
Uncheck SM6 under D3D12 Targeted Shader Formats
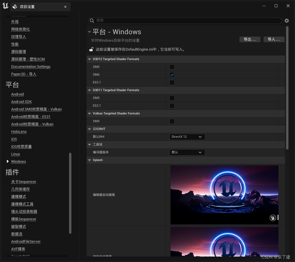172,74
